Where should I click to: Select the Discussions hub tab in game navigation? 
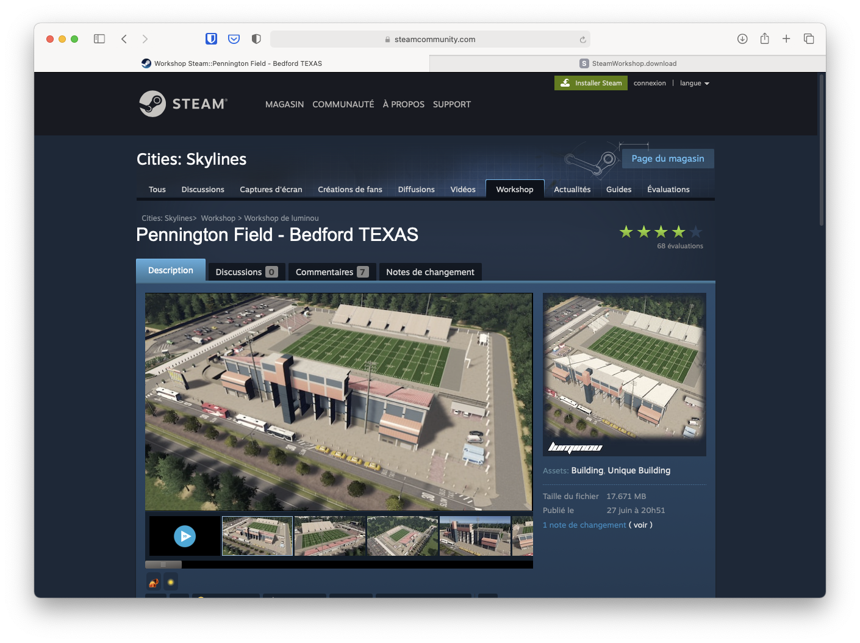(203, 190)
